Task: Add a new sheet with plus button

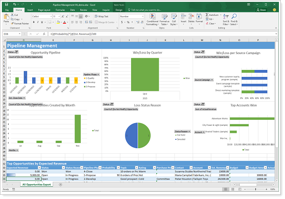Action: pyautogui.click(x=61, y=185)
